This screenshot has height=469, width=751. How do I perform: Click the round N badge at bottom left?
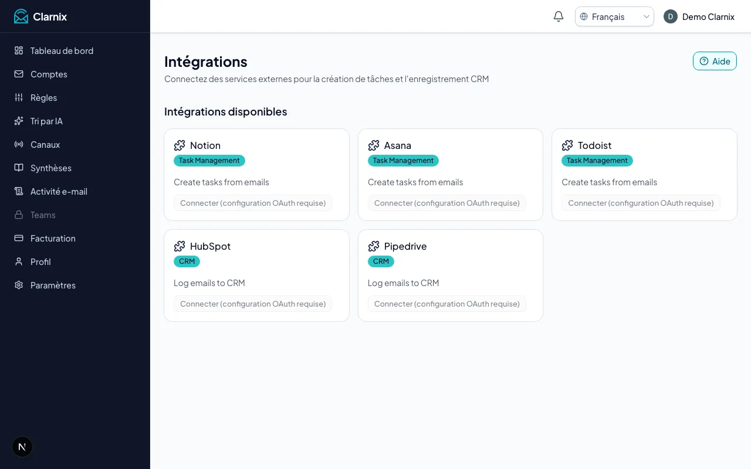[x=22, y=447]
